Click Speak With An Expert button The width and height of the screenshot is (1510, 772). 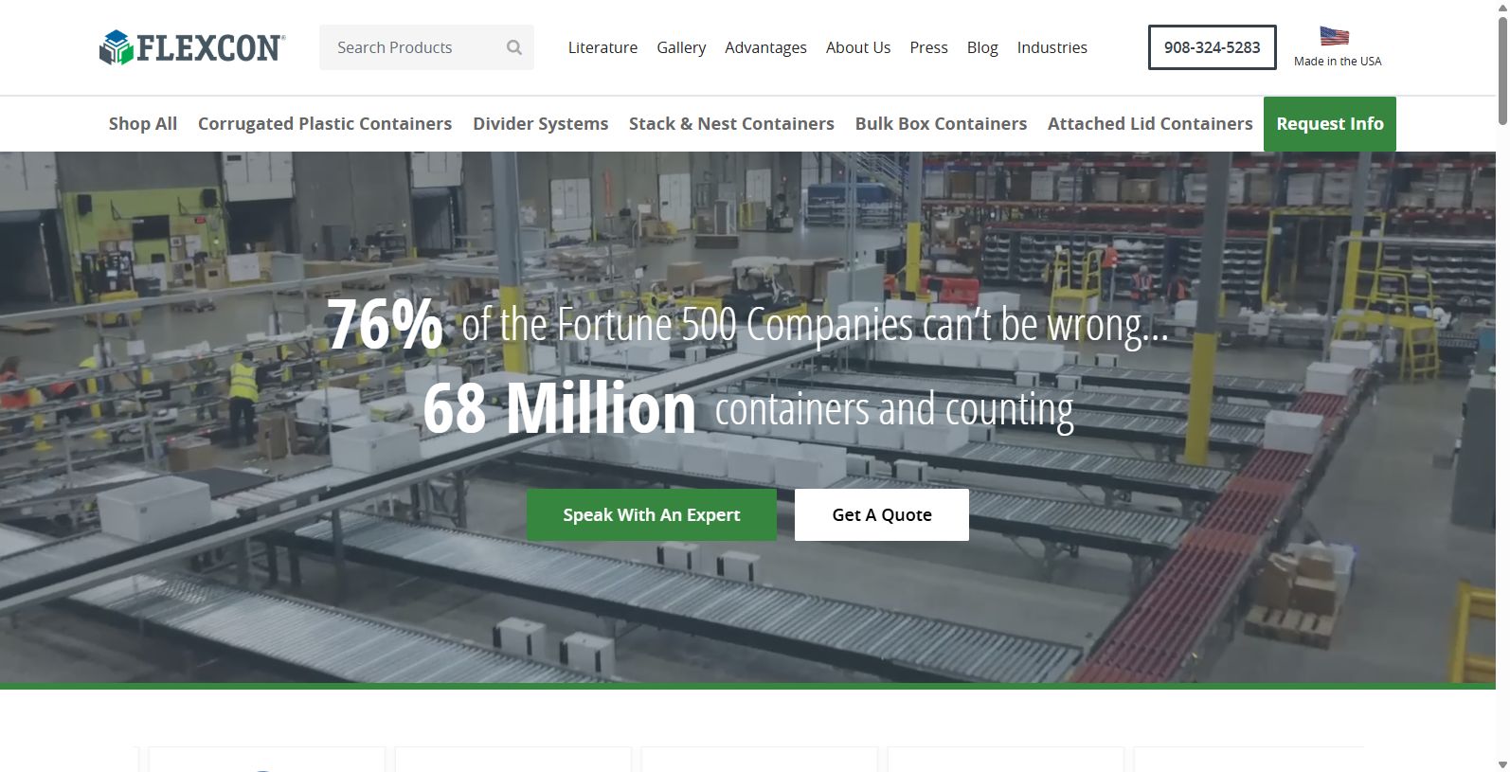point(652,515)
